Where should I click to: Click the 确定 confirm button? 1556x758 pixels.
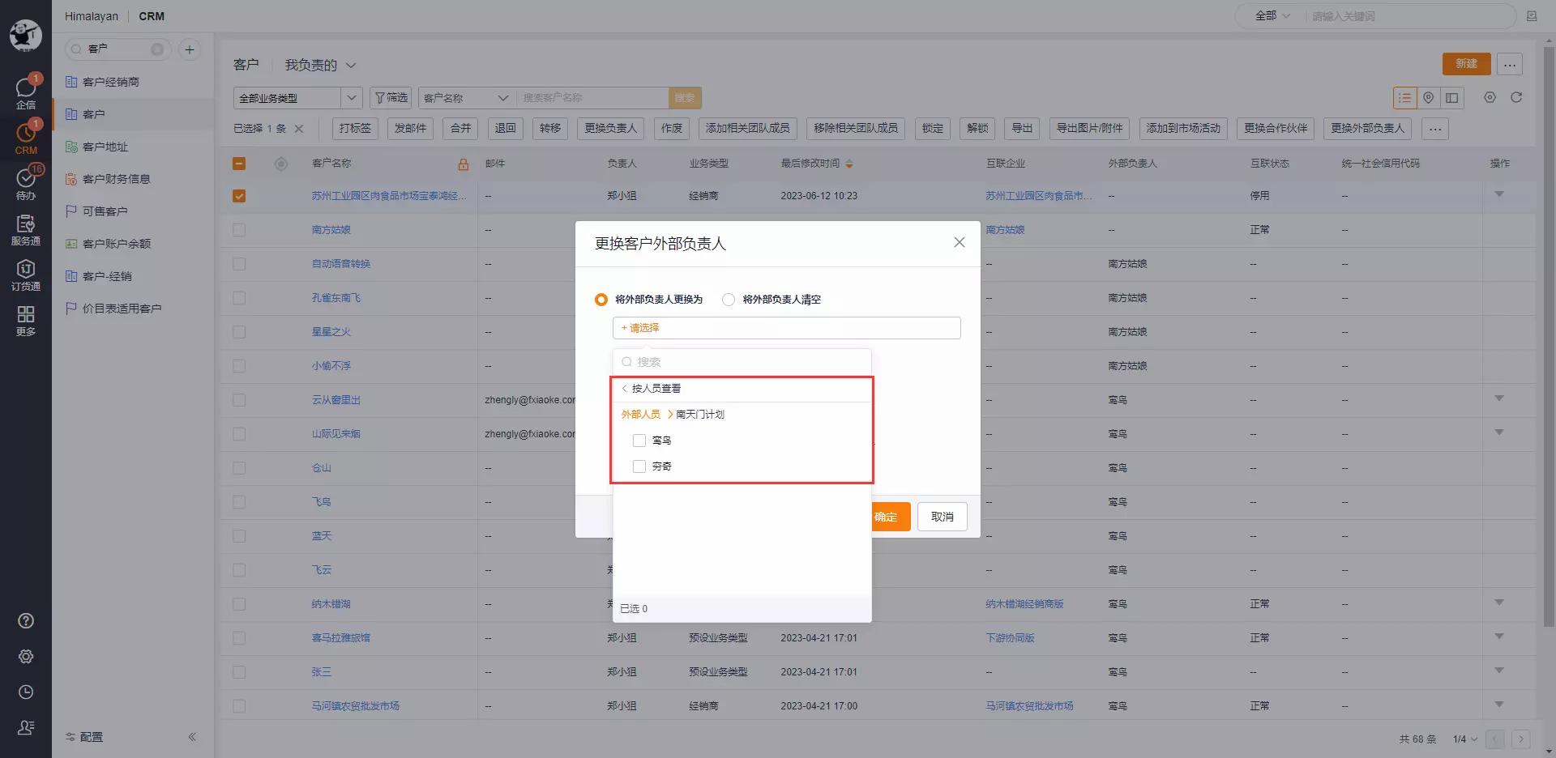pos(890,517)
